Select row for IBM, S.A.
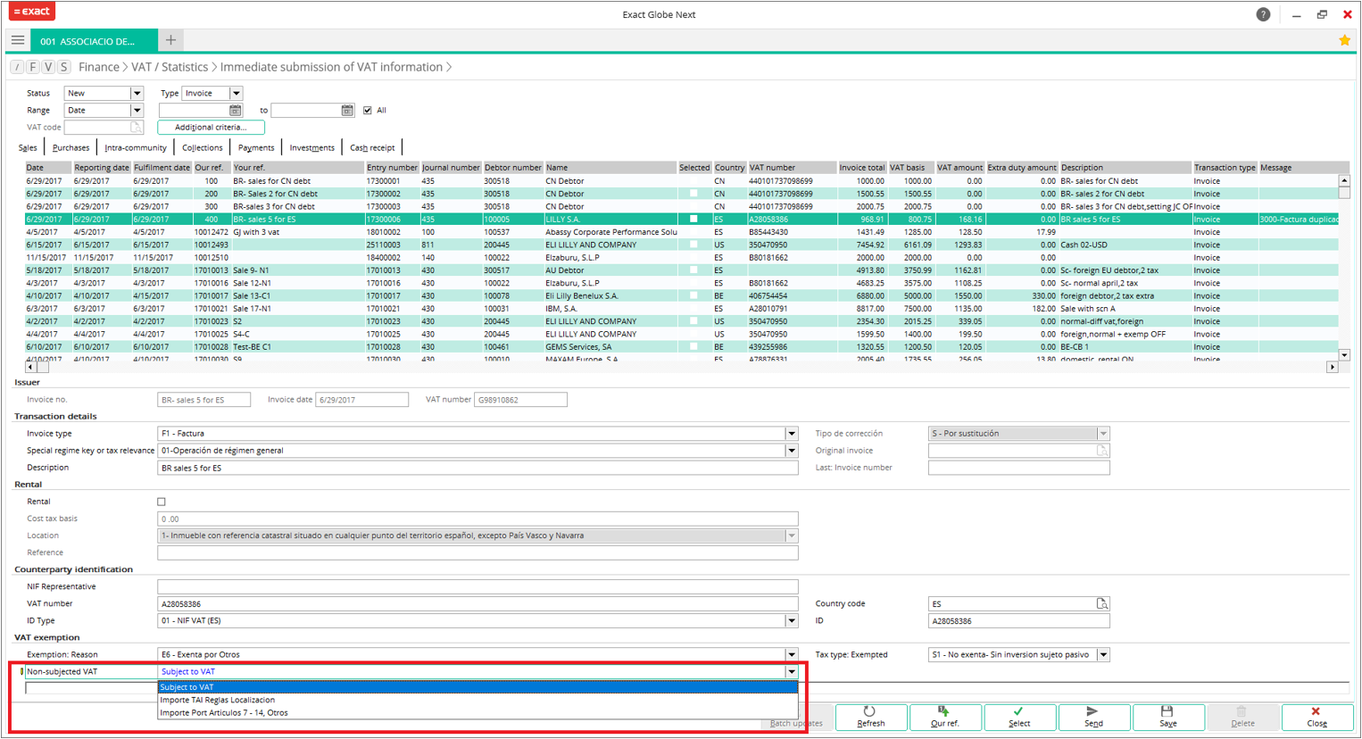This screenshot has width=1362, height=739. click(x=683, y=309)
